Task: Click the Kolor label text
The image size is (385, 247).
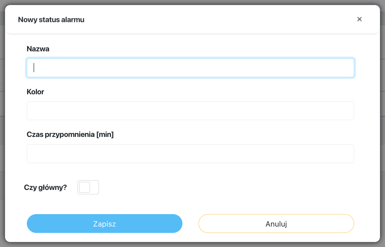Action: pos(35,92)
